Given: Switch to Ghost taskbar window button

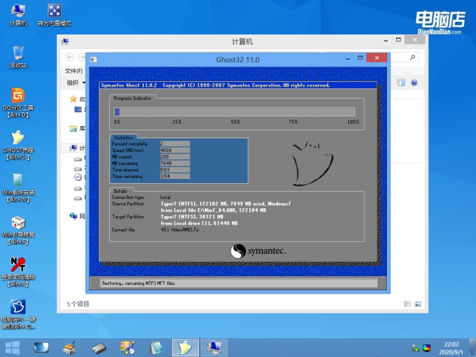Looking at the screenshot, I should 185,348.
